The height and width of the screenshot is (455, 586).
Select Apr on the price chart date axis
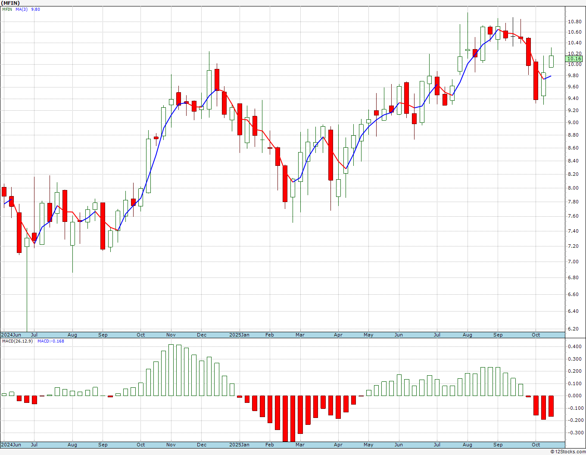tap(338, 335)
